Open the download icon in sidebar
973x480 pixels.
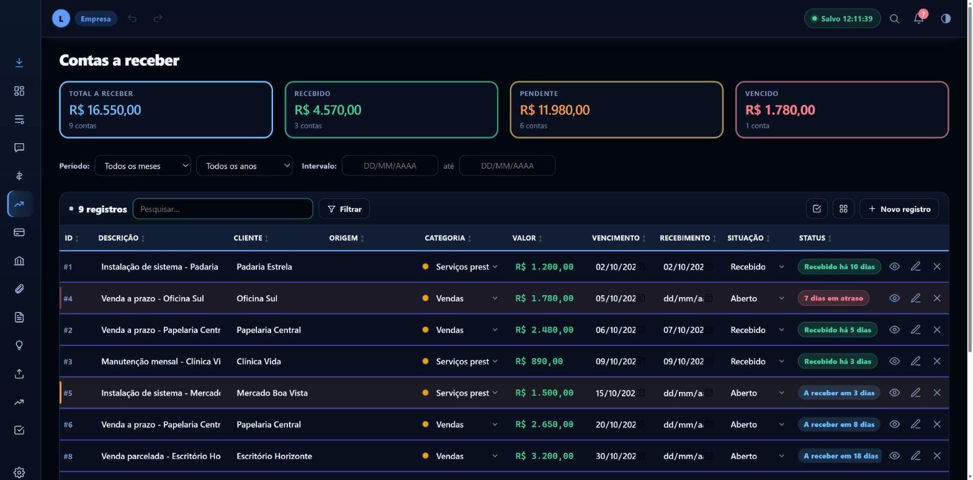(19, 62)
